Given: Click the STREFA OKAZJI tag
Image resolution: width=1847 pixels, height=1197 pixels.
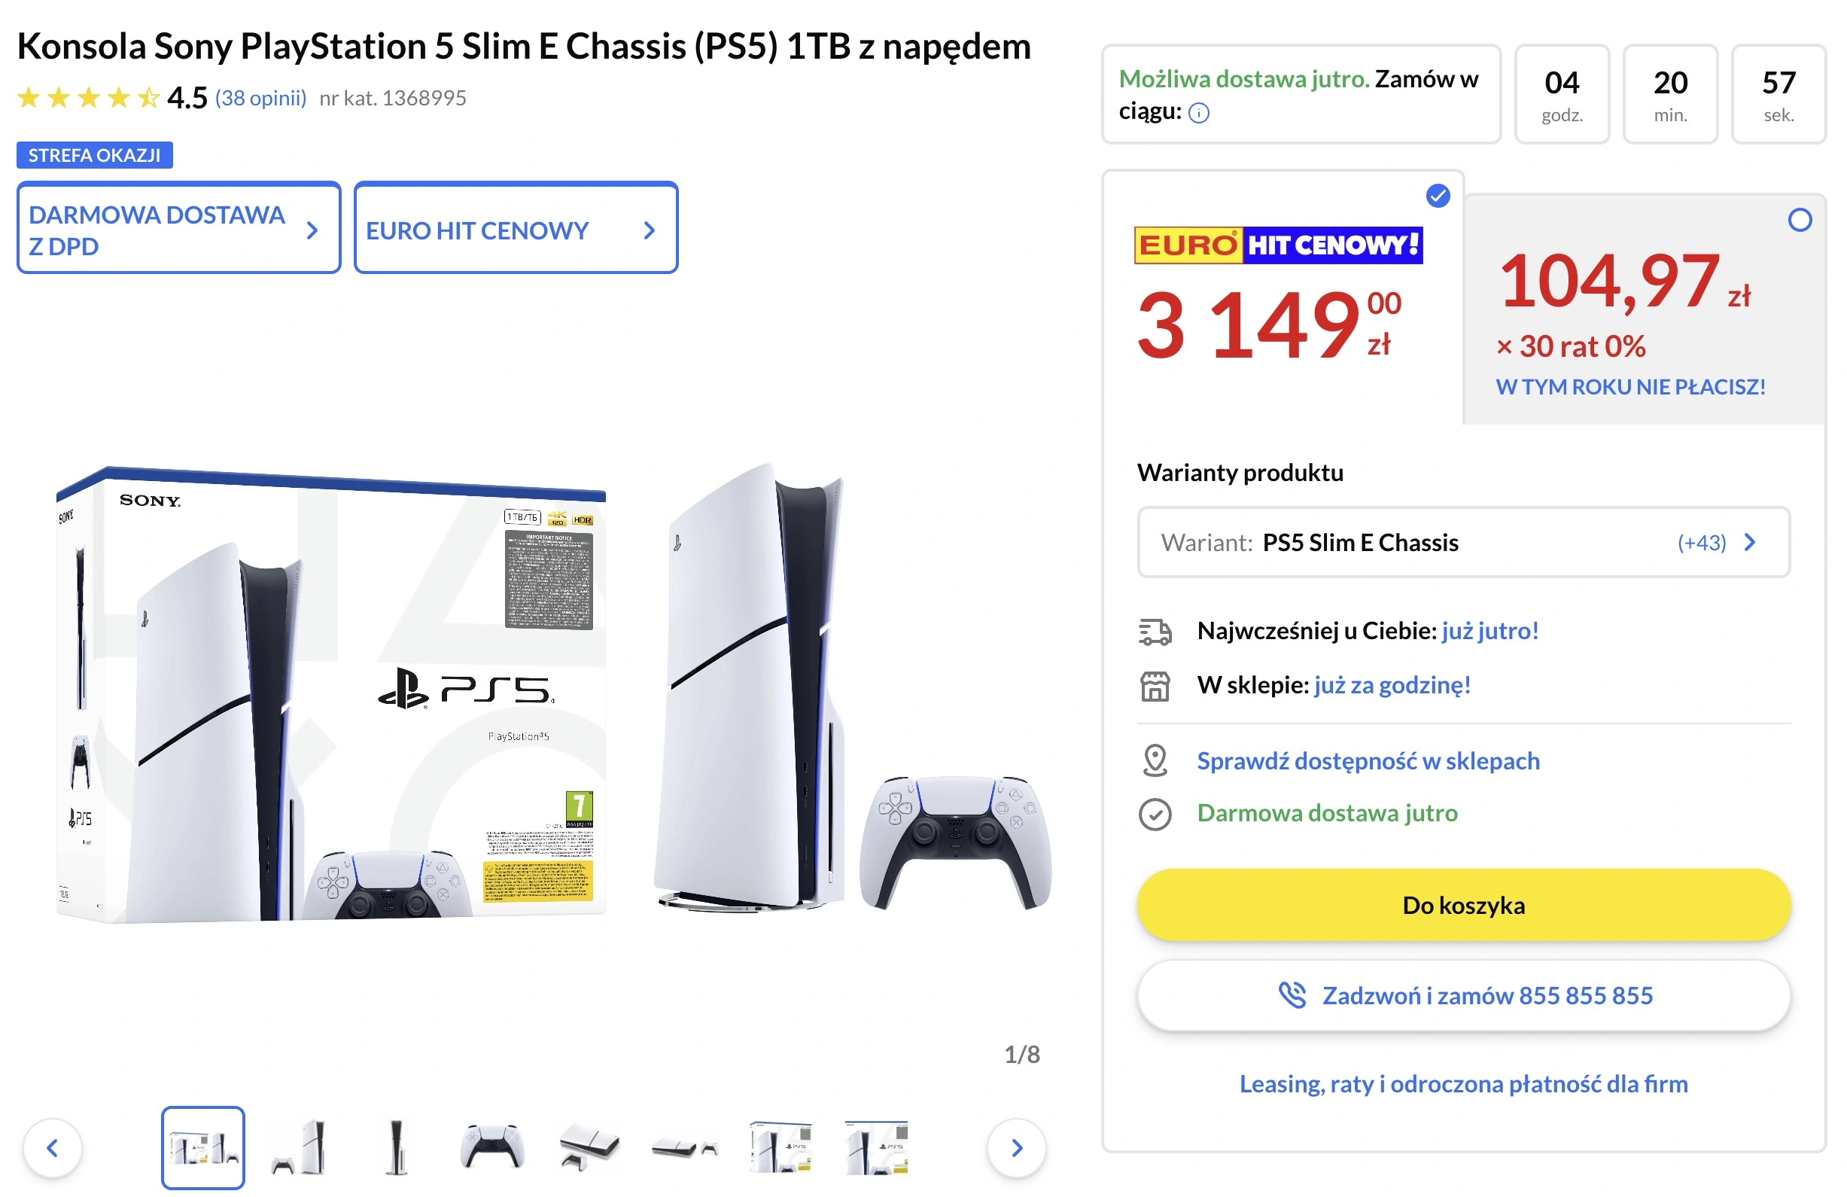Looking at the screenshot, I should pyautogui.click(x=95, y=154).
